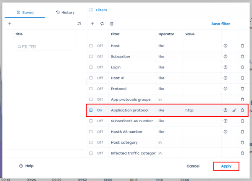Show help for Protocol filter
Screen dimensions: 252x181
coord(226,89)
